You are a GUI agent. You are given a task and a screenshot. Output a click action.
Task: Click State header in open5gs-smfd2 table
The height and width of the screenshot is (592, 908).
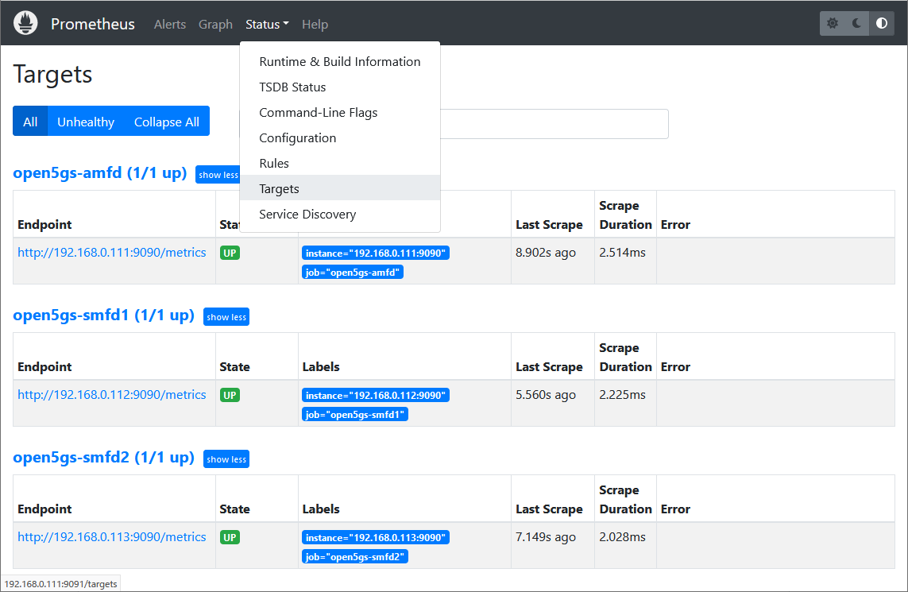tap(234, 509)
